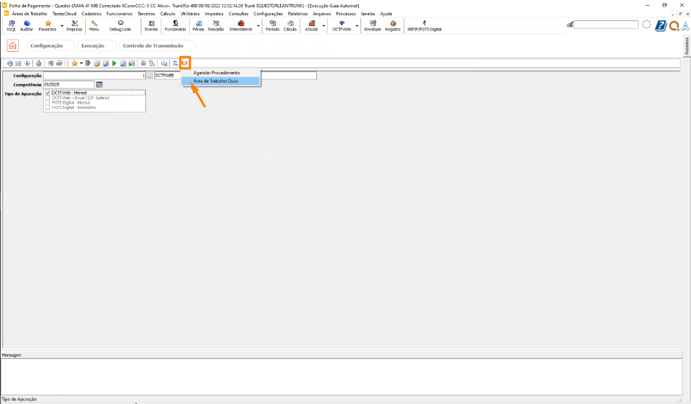691x404 pixels.
Task: Expand the Favoritos dropdown arrow
Action: tap(62, 26)
